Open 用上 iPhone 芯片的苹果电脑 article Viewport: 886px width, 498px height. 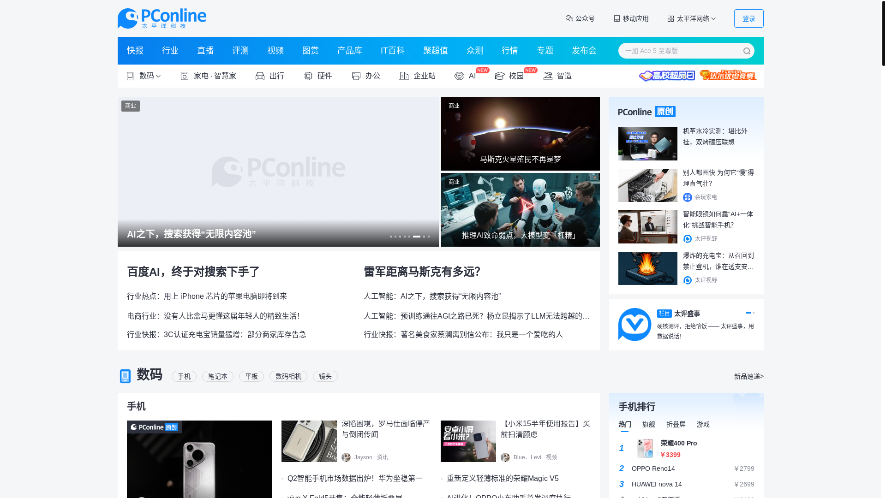point(225,296)
